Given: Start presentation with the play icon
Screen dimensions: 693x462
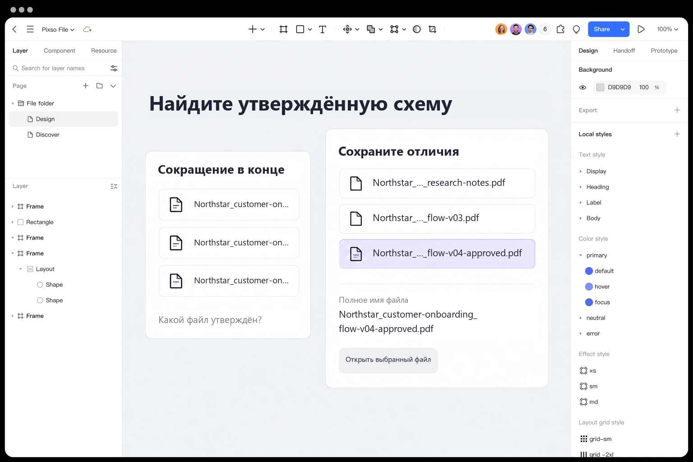Looking at the screenshot, I should (641, 29).
